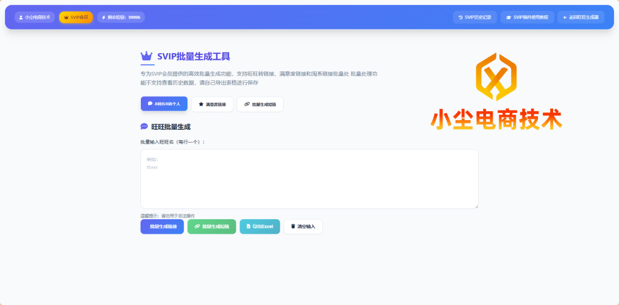The width and height of the screenshot is (619, 305).
Task: Click the large crown icon beside SVIP批量生成工具
Action: click(x=146, y=57)
